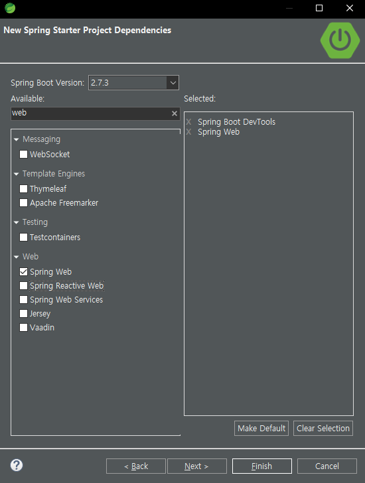Check the Apache Freemarker dependency
Image resolution: width=365 pixels, height=483 pixels.
(x=23, y=203)
